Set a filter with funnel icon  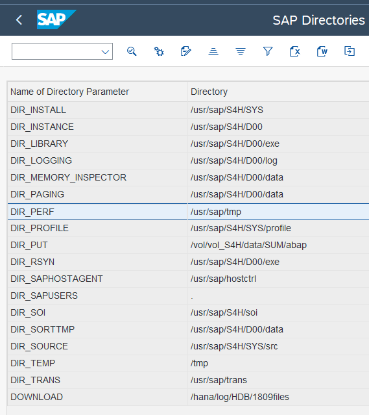click(268, 51)
